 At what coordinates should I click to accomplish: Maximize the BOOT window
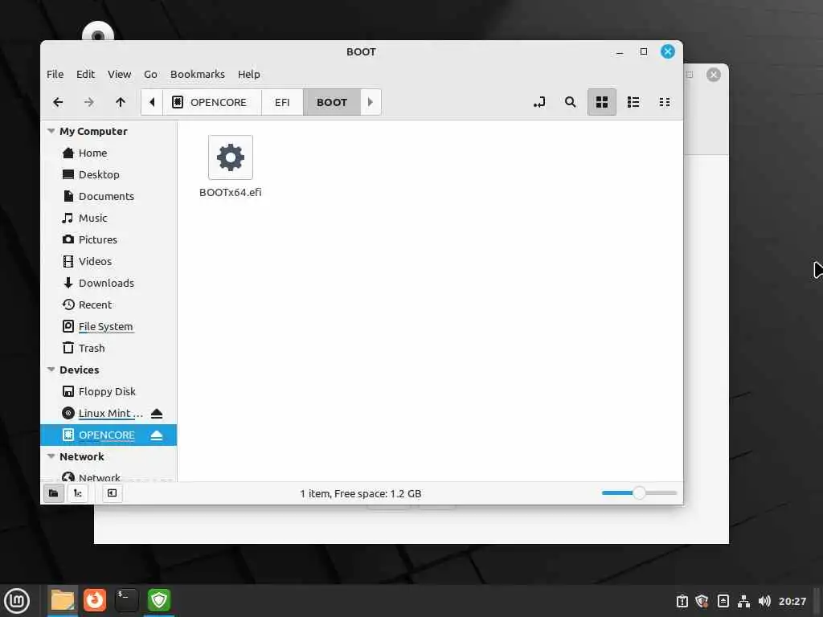[644, 52]
